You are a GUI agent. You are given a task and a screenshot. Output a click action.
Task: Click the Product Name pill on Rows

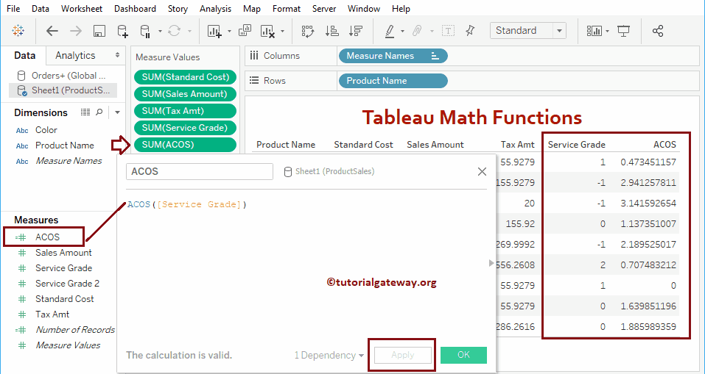tap(392, 81)
